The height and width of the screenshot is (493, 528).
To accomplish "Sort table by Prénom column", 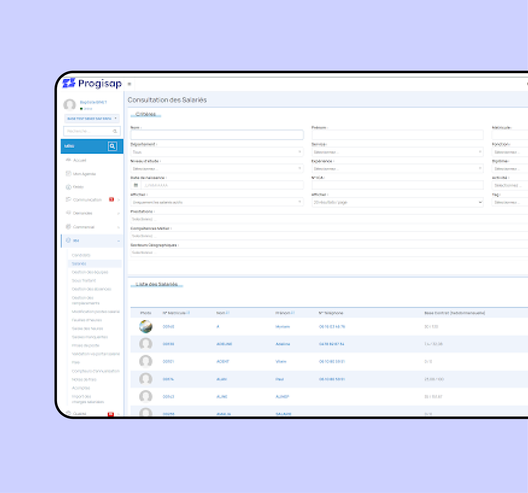I will point(293,313).
